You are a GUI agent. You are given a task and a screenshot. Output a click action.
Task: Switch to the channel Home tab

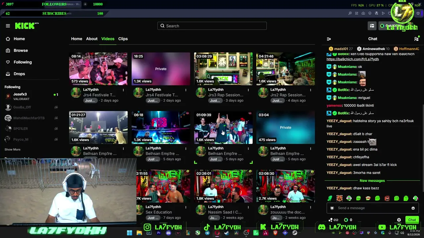(x=77, y=39)
